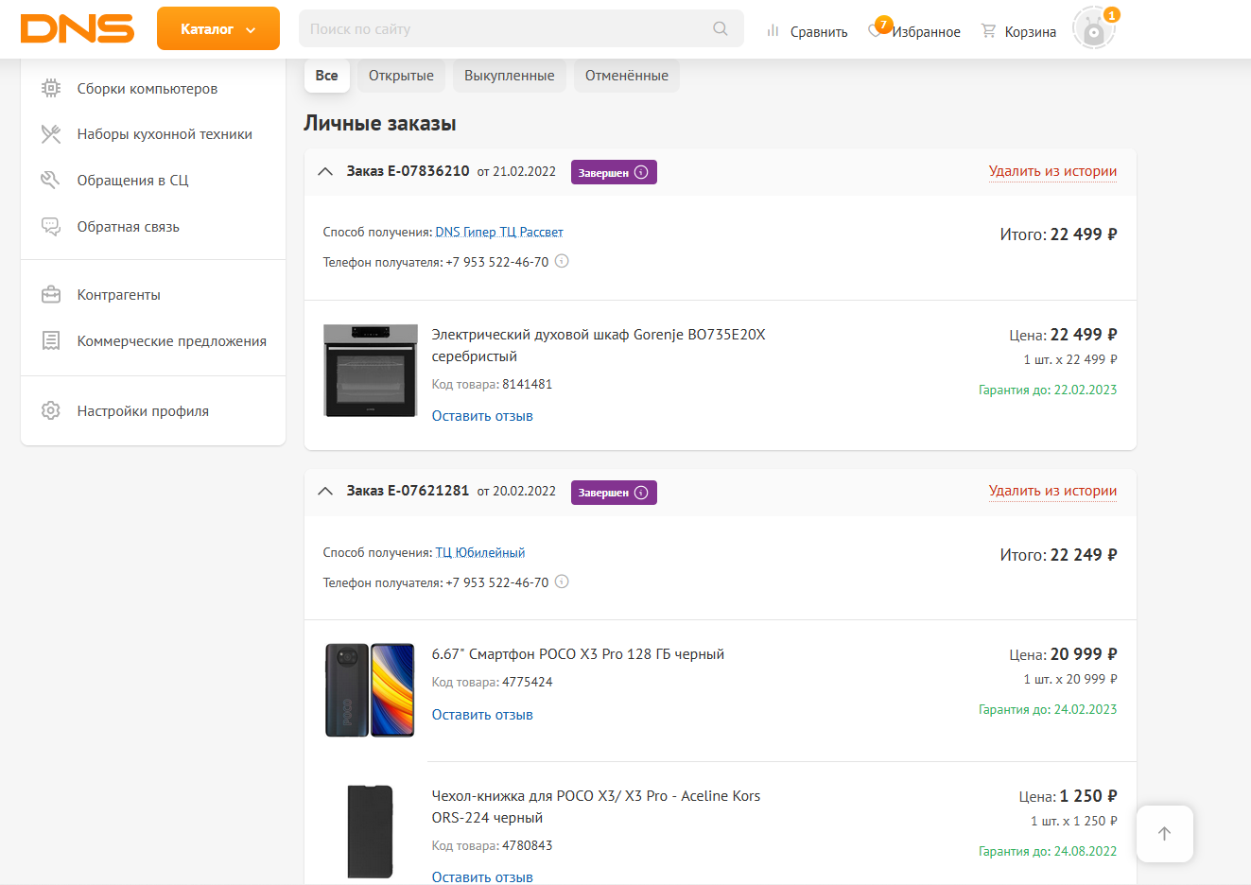Delete order E-07621281 from history
This screenshot has width=1251, height=885.
(x=1052, y=491)
